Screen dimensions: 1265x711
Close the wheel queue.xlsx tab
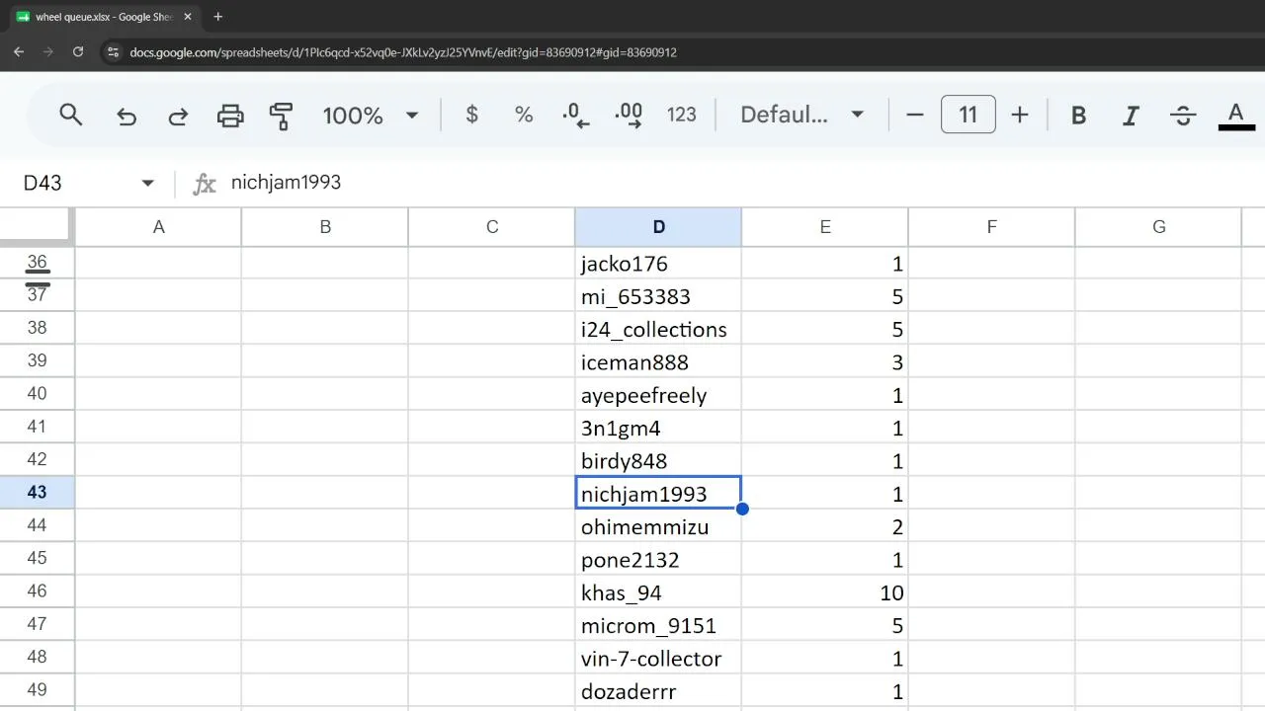(x=190, y=17)
